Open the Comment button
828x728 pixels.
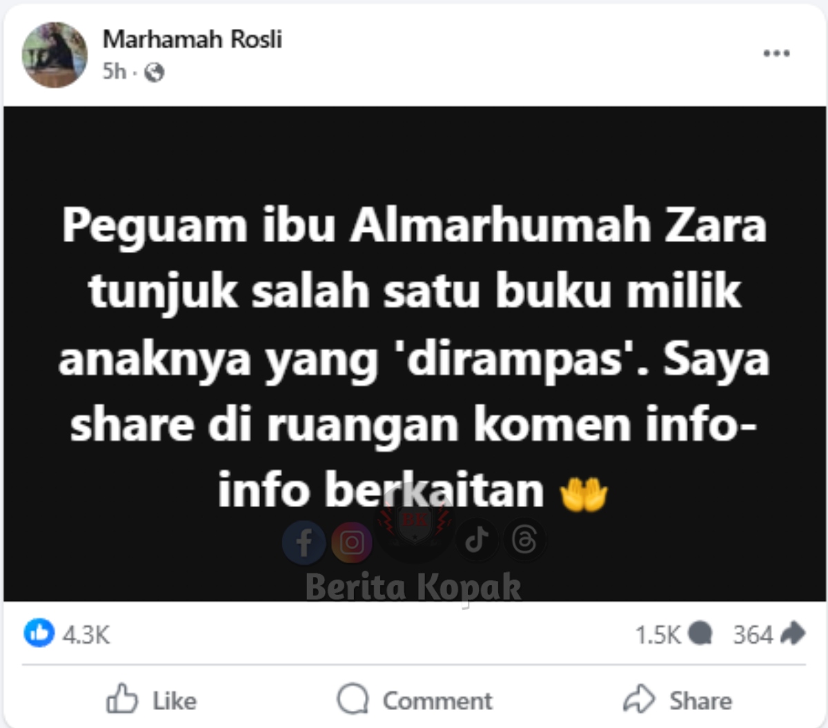(x=415, y=700)
